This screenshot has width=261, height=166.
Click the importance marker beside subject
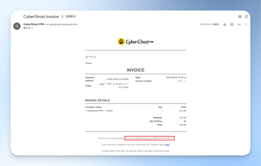[x=62, y=17]
